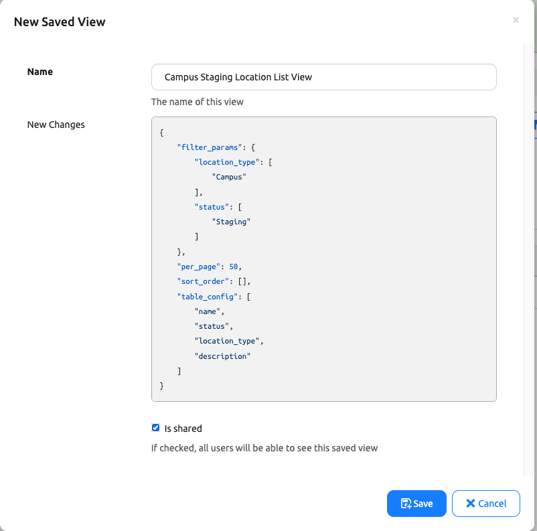Click the Save button

click(416, 503)
